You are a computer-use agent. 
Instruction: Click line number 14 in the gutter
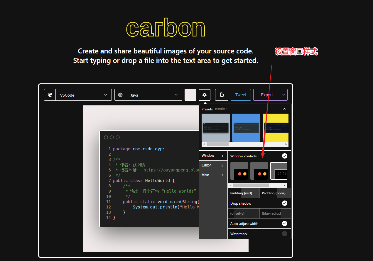[109, 218]
